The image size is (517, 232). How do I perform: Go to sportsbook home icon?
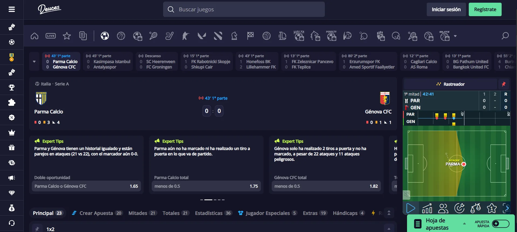click(x=35, y=36)
